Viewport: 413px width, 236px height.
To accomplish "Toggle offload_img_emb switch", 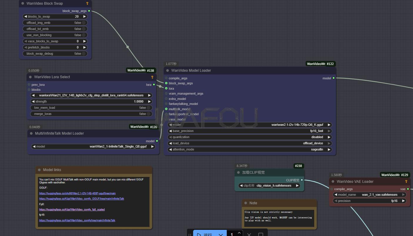I will click(84, 23).
